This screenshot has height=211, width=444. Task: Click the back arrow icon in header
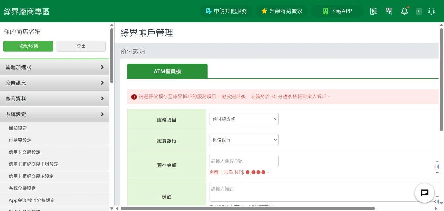pyautogui.click(x=419, y=11)
